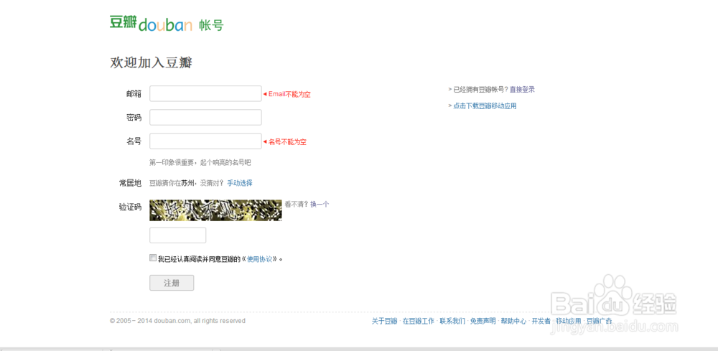Click the captcha image to refresh it
This screenshot has width=718, height=351.
tap(215, 210)
